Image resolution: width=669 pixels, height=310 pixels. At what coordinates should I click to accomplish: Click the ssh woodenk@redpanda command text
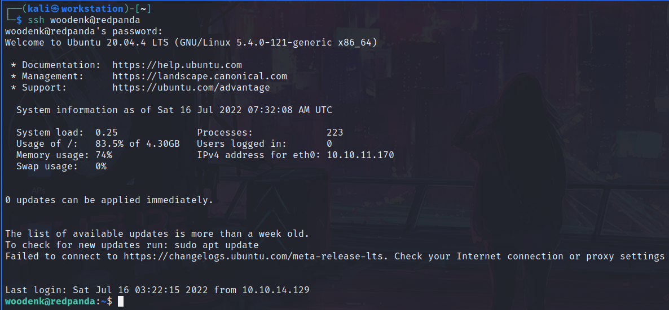pos(84,20)
